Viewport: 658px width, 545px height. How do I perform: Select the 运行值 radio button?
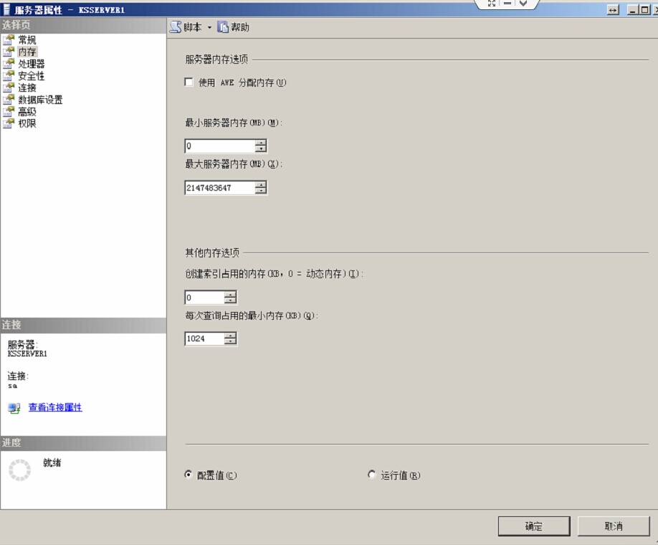tap(371, 475)
